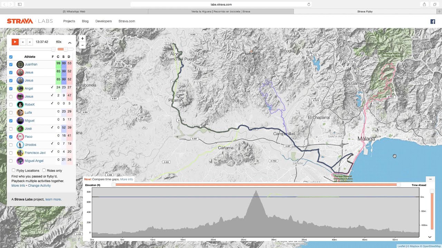Click 'More info' beside Compare time gaps
442x248 pixels.
tap(126, 179)
